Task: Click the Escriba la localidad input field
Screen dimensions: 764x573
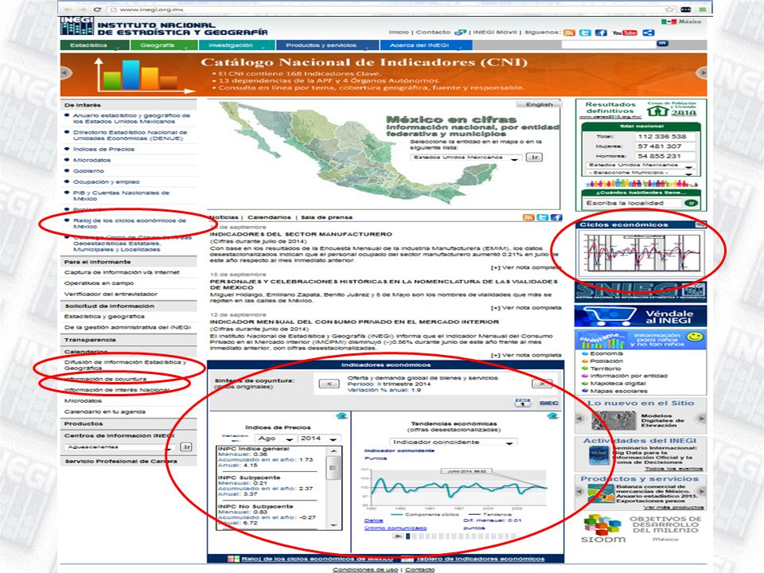Action: [x=633, y=203]
